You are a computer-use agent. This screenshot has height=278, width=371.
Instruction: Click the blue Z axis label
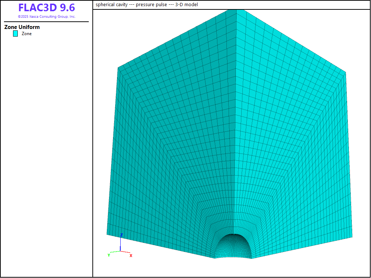click(121, 235)
